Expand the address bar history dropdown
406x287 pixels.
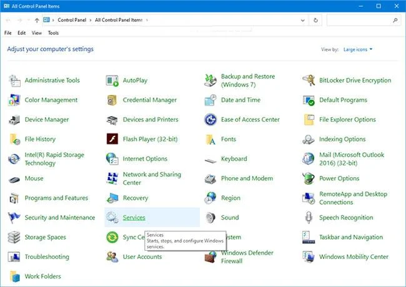coord(302,20)
